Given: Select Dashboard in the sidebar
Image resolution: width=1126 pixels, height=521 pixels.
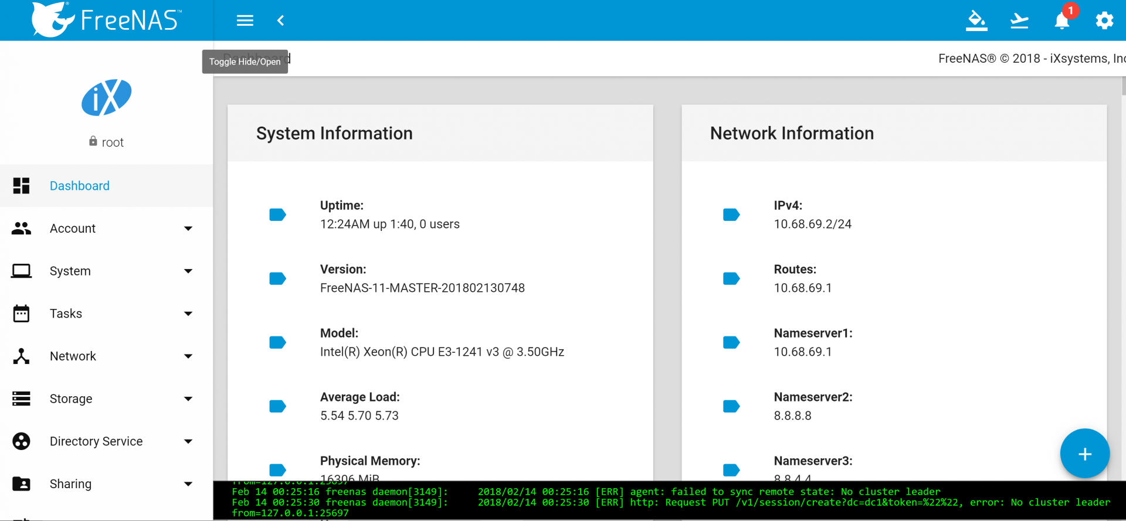Looking at the screenshot, I should click(x=79, y=186).
